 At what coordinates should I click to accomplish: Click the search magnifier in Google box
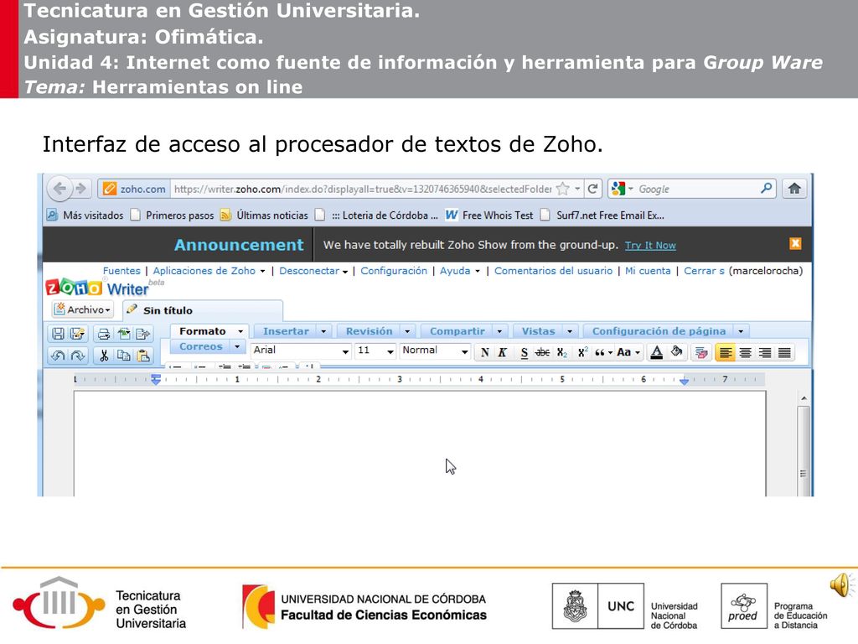(x=766, y=189)
